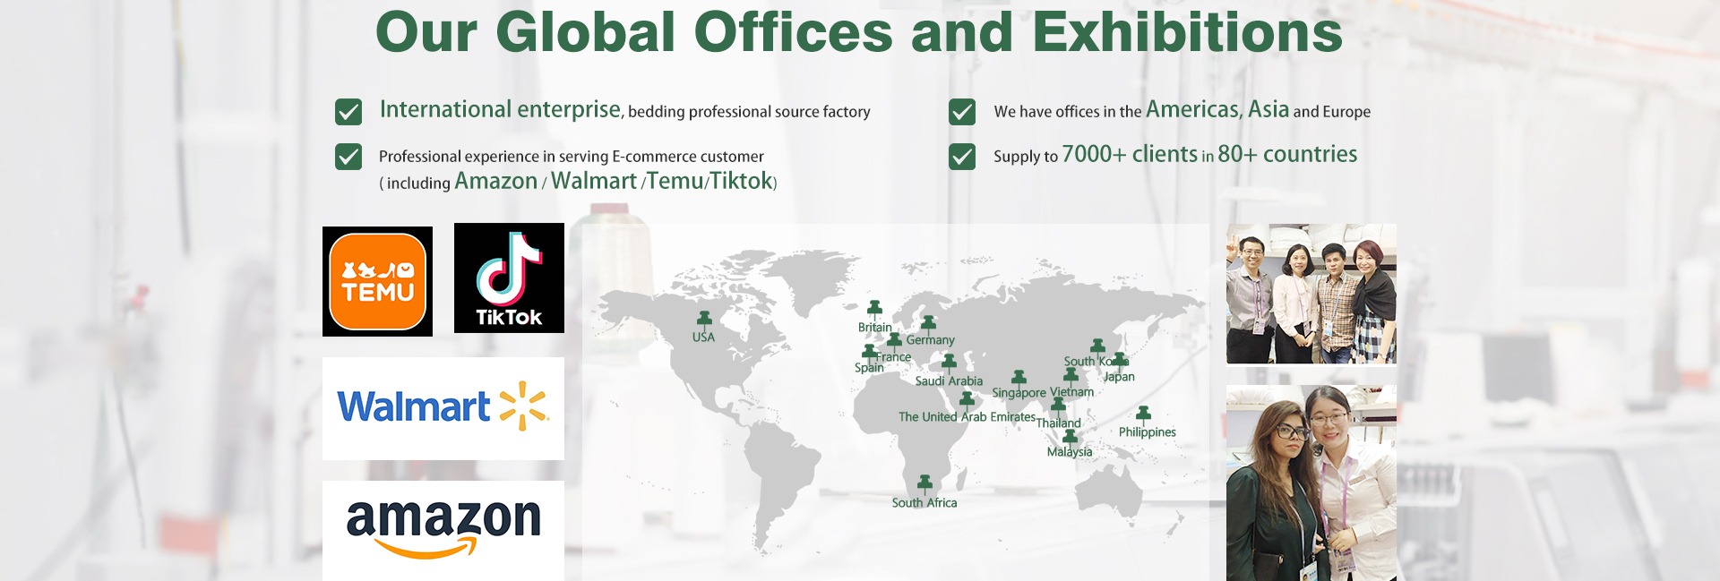Click the Americas, Asia and Europe text

[x=1258, y=109]
